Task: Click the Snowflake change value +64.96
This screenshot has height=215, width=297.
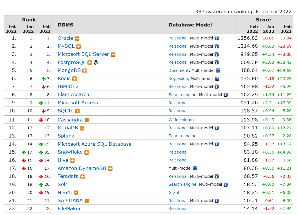Action: pyautogui.click(x=284, y=152)
